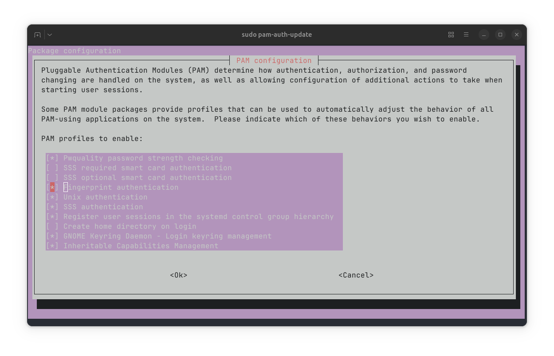554x356 pixels.
Task: Expand the new-tab dropdown chevron
Action: click(x=49, y=34)
